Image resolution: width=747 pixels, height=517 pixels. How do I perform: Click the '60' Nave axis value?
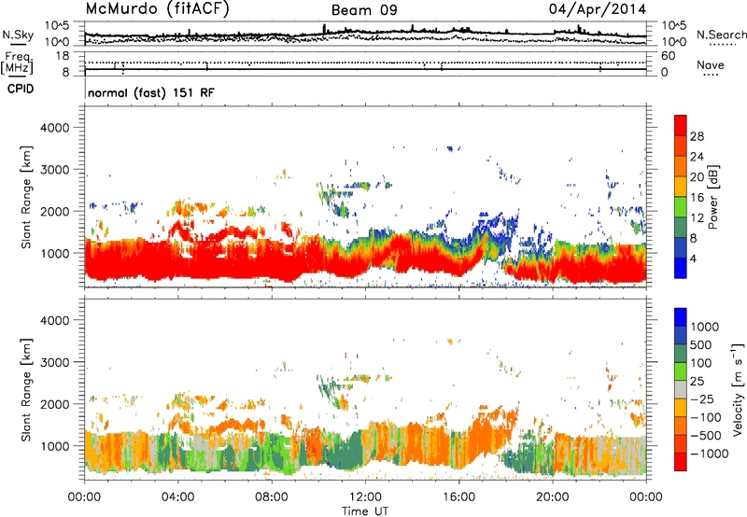point(668,56)
